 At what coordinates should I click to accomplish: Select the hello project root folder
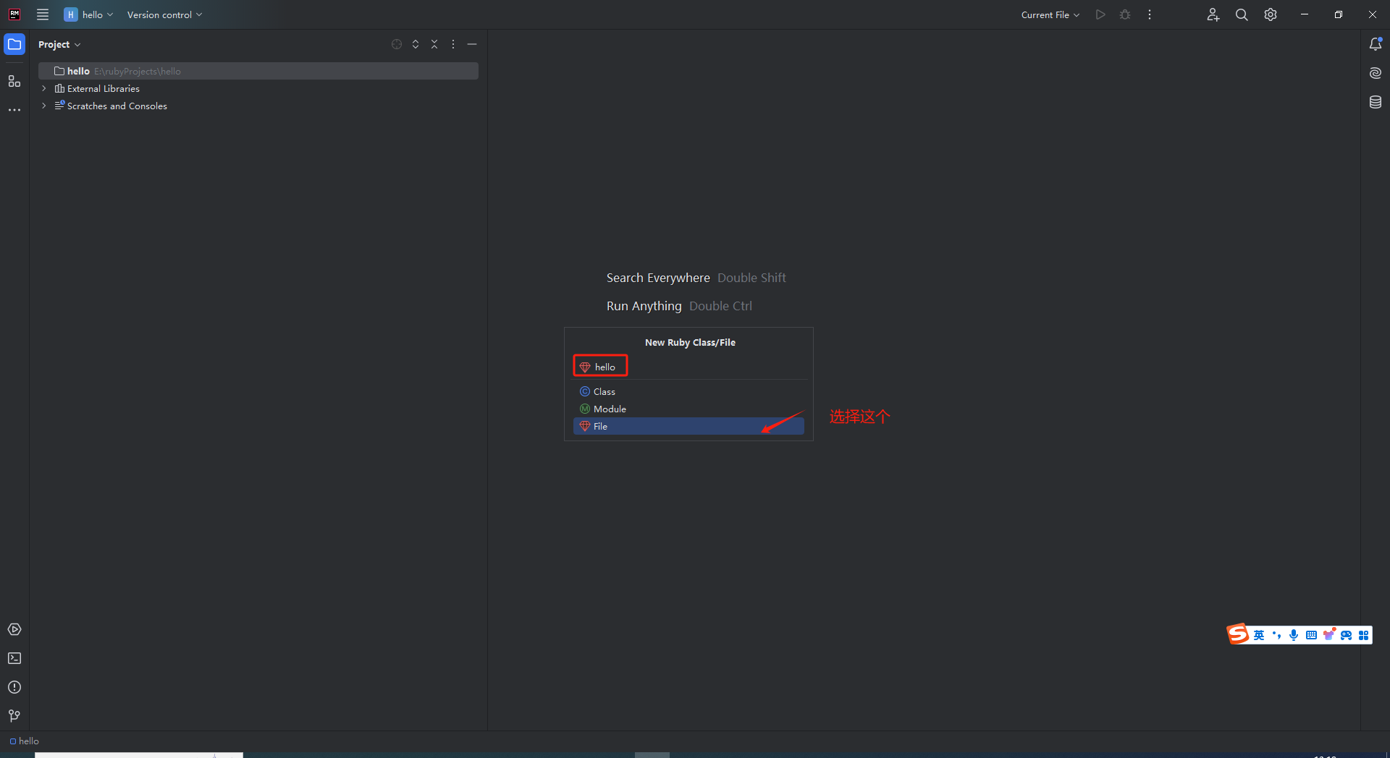[x=258, y=71]
